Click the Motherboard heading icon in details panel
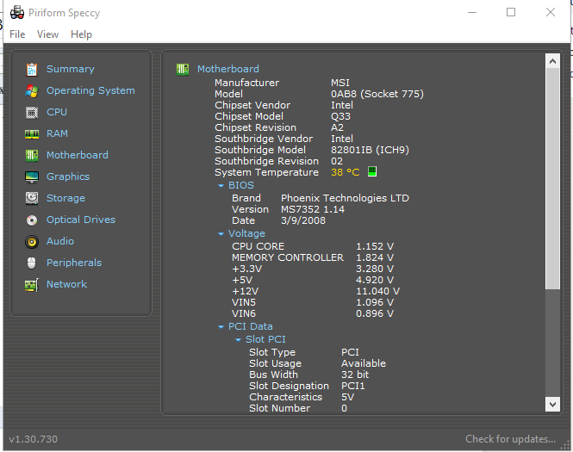This screenshot has height=452, width=573. (x=183, y=70)
